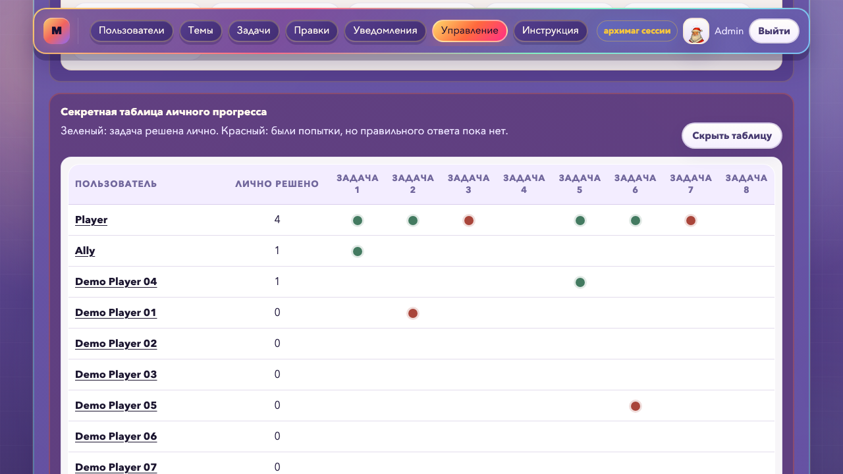
Task: Click the ПОЛЬЗОВАТЕЛЬ column header
Action: tap(116, 184)
